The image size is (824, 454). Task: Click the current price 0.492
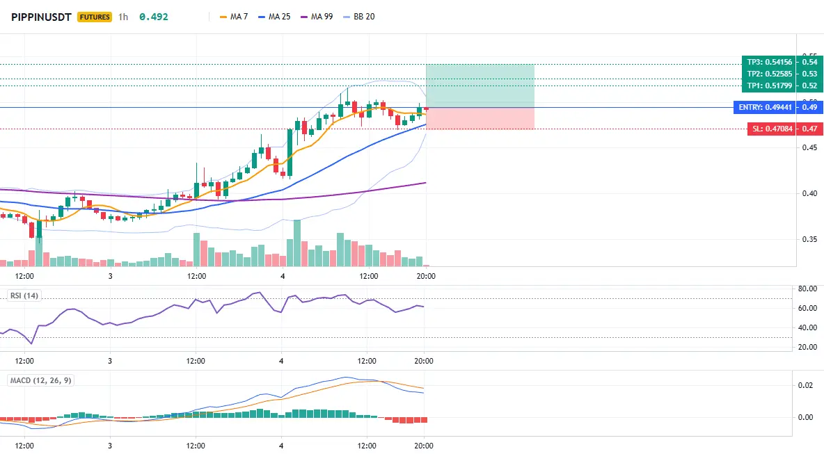[x=153, y=17]
